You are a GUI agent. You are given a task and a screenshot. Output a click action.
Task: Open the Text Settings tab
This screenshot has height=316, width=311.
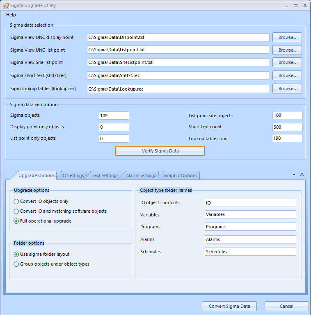(105, 175)
